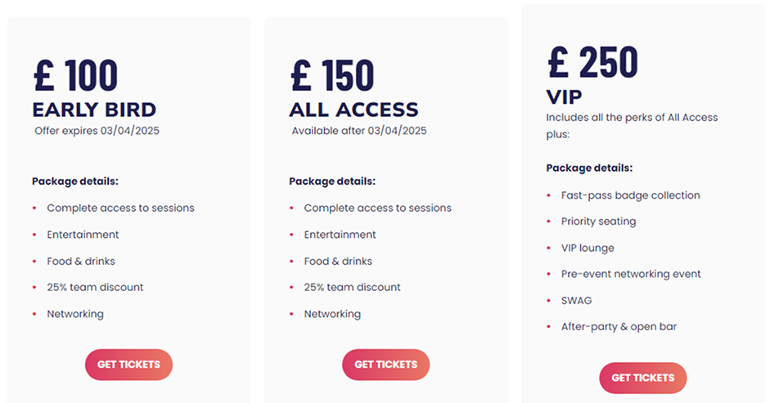Click 'Includes all the perks of All Access' text
Viewport: 770px width, 403px height.
tap(632, 118)
